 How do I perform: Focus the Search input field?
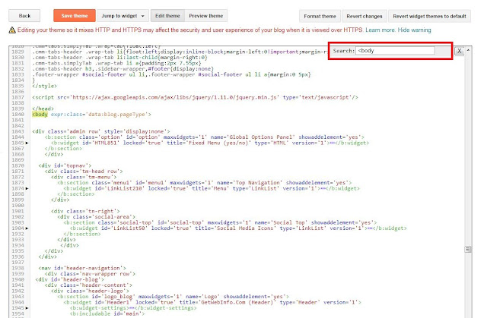point(395,51)
